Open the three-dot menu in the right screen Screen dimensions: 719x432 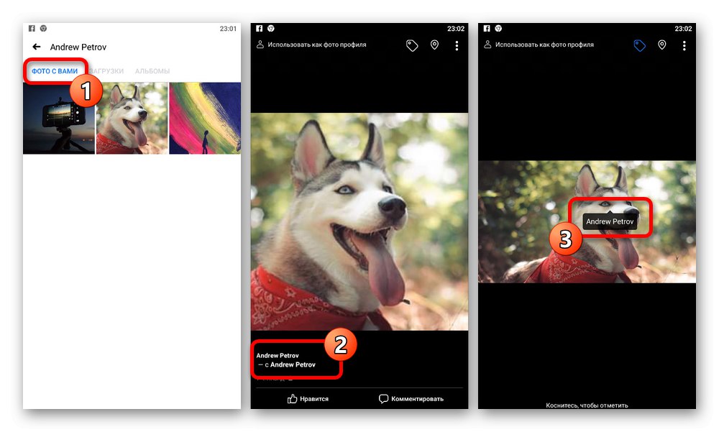pos(684,45)
